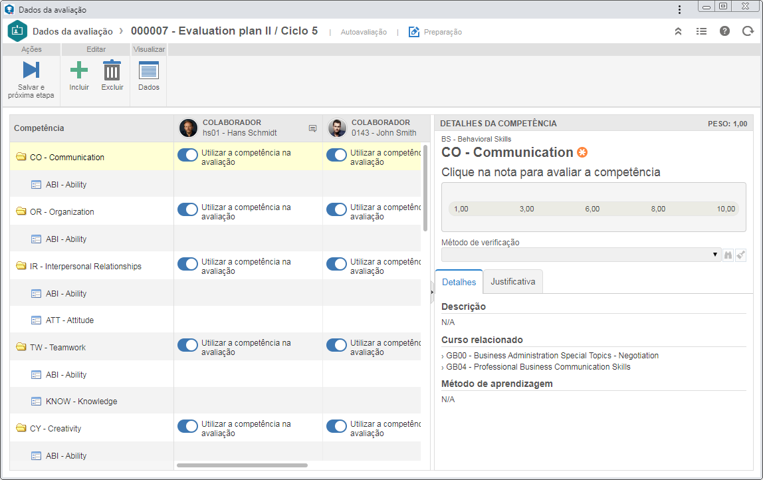
Task: Click the CO - Communication folder icon
Action: (x=21, y=157)
